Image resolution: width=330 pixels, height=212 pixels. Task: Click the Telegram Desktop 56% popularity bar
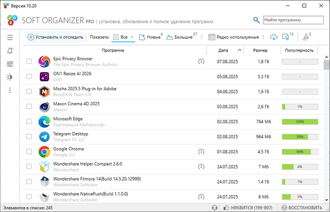pos(300,137)
